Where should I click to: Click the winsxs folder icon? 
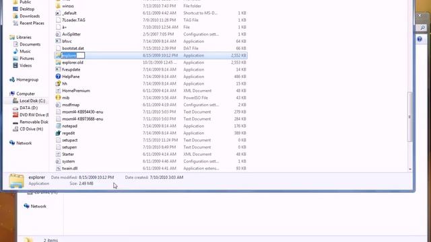coord(58,6)
